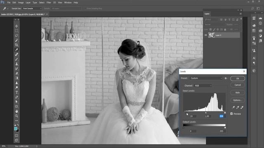Select the Dodge tool
The width and height of the screenshot is (264, 148).
click(16, 88)
